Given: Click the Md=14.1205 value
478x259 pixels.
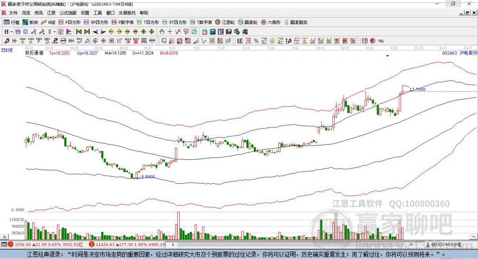Looking at the screenshot, I should (115, 53).
